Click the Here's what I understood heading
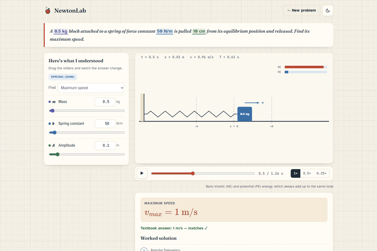Screen dimensions: 377x251 pyautogui.click(x=76, y=61)
